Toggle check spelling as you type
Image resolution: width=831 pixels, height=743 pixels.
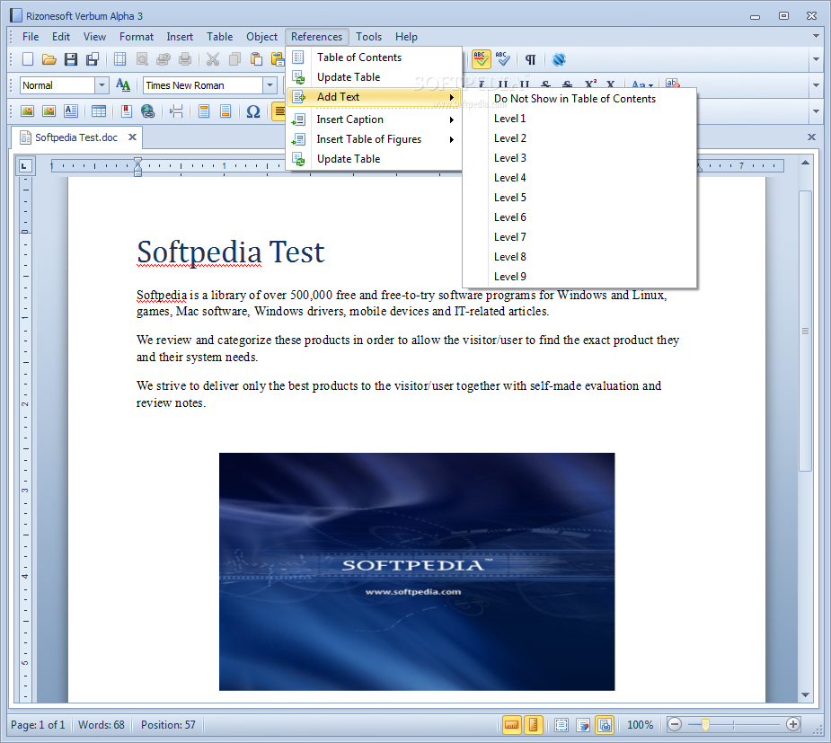(482, 58)
